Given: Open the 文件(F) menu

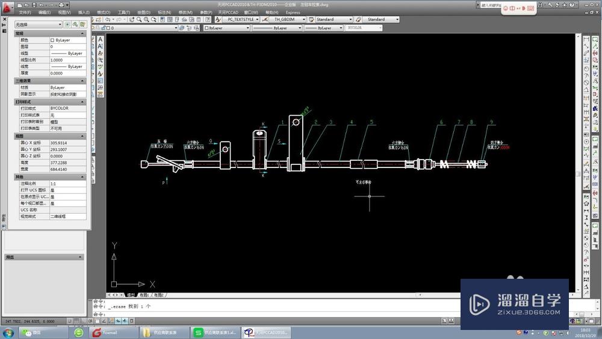Looking at the screenshot, I should coord(25,13).
